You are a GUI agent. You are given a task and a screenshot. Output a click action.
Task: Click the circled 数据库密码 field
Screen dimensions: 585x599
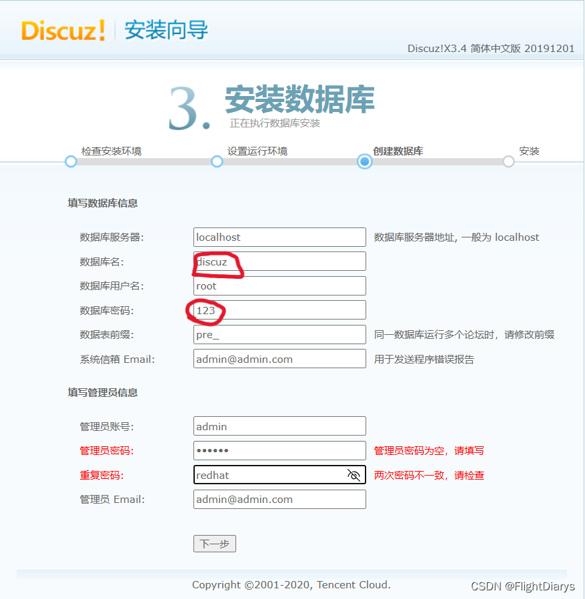(279, 310)
